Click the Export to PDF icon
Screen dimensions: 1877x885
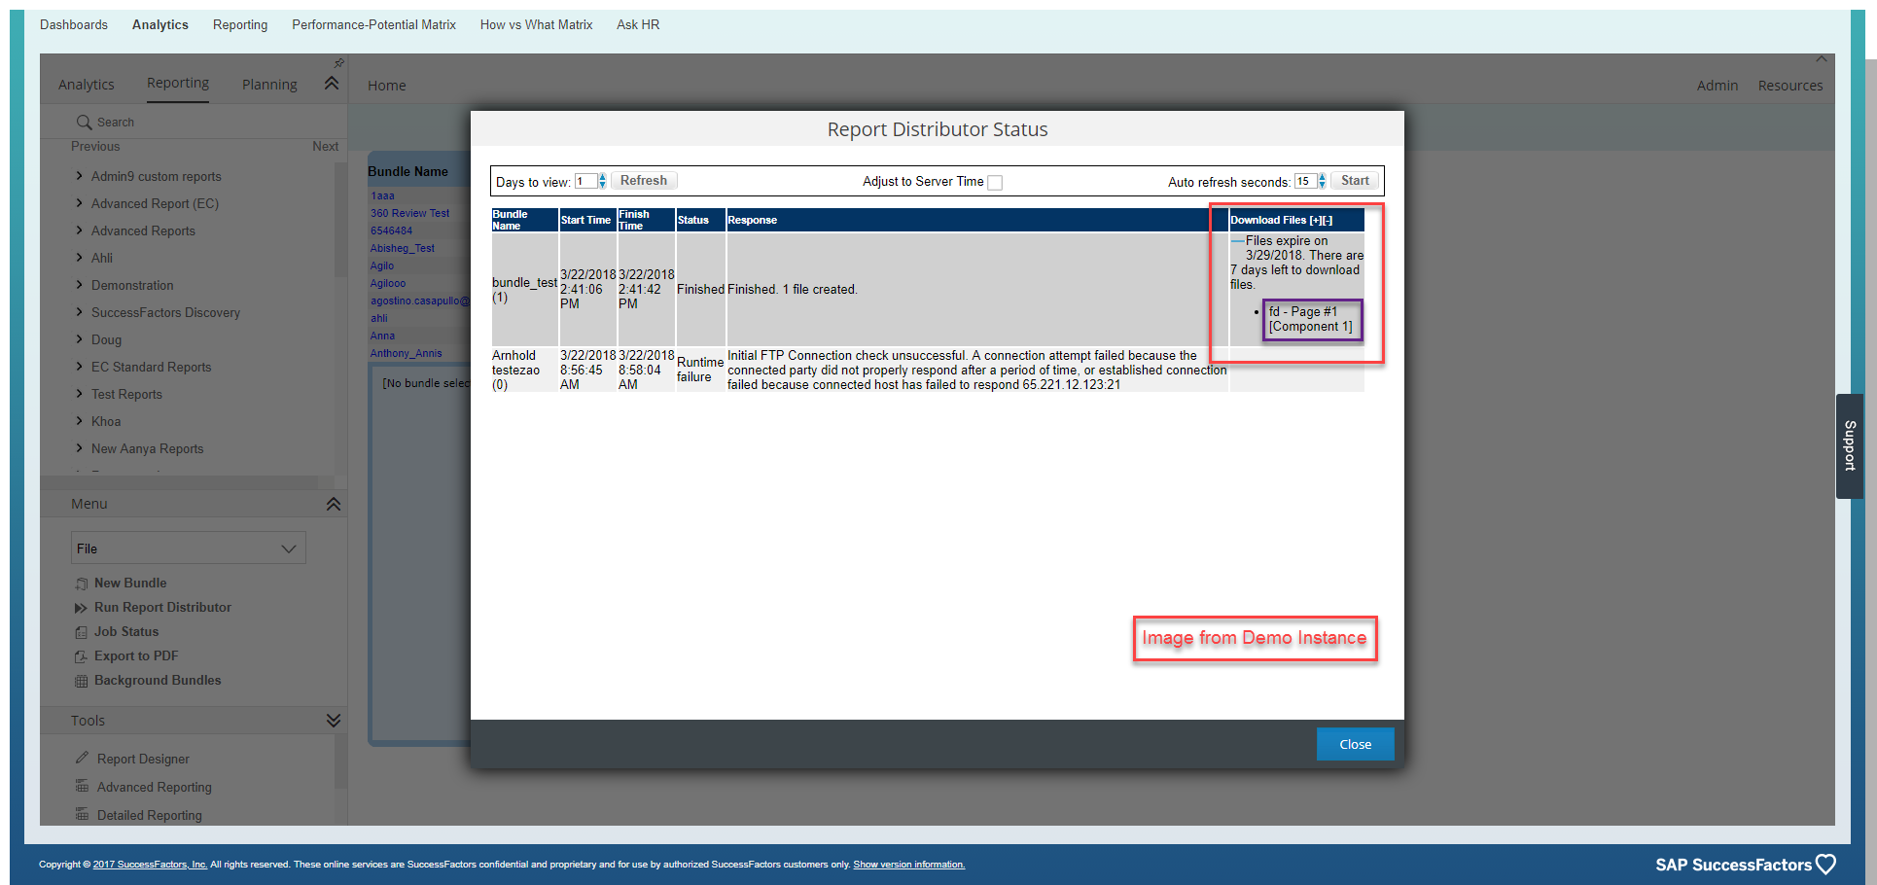click(82, 656)
